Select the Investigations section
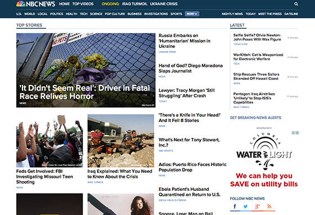315x215 pixels. pyautogui.click(x=156, y=14)
